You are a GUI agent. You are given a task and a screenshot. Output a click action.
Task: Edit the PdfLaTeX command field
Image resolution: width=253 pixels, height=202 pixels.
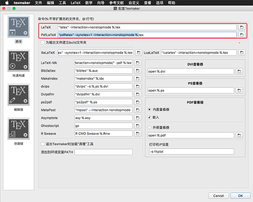tap(147, 35)
